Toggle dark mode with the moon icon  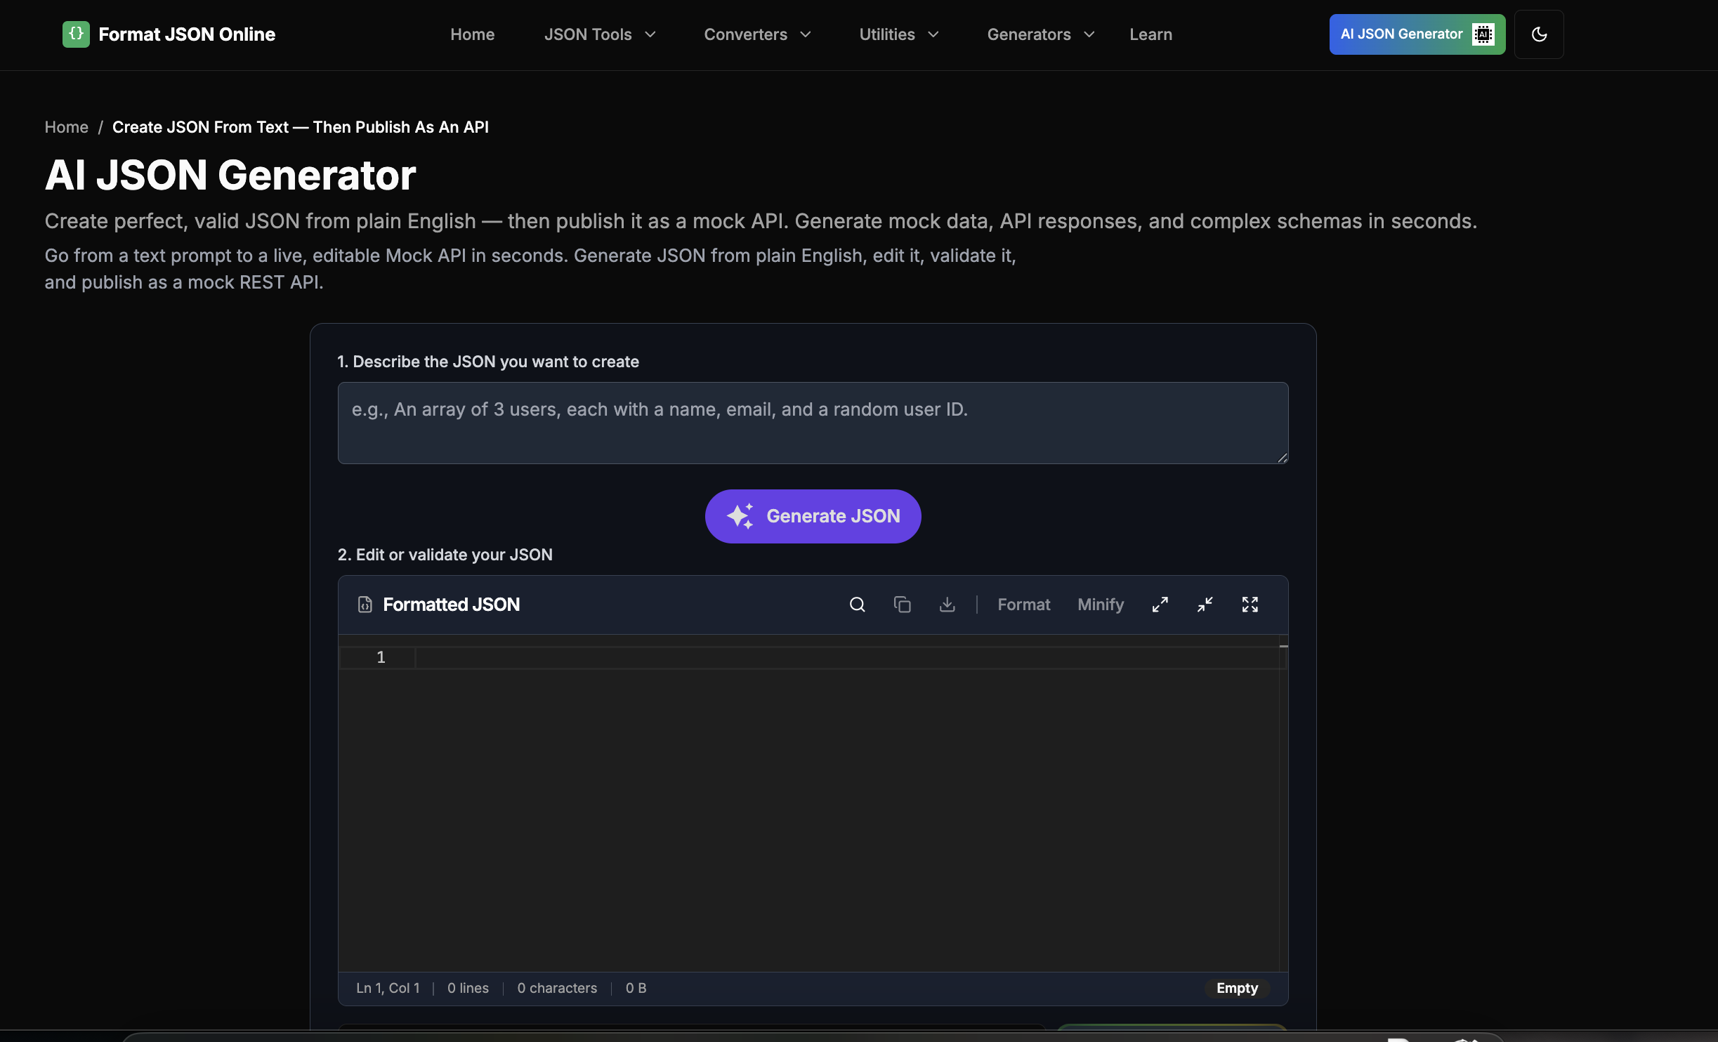1538,34
